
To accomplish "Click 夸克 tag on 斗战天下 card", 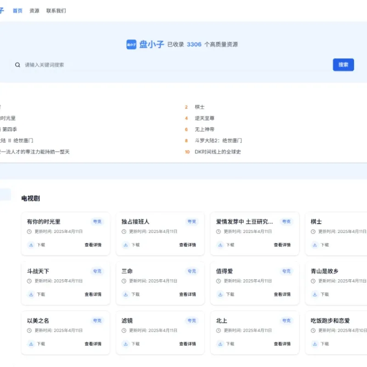I will [x=97, y=271].
